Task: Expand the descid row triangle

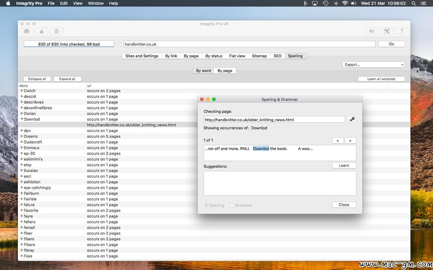Action: 22,96
